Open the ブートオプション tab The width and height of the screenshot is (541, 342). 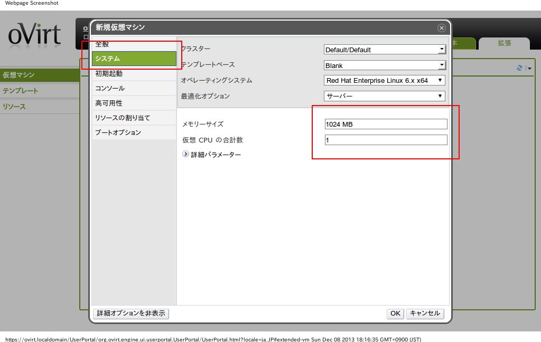[x=118, y=132]
